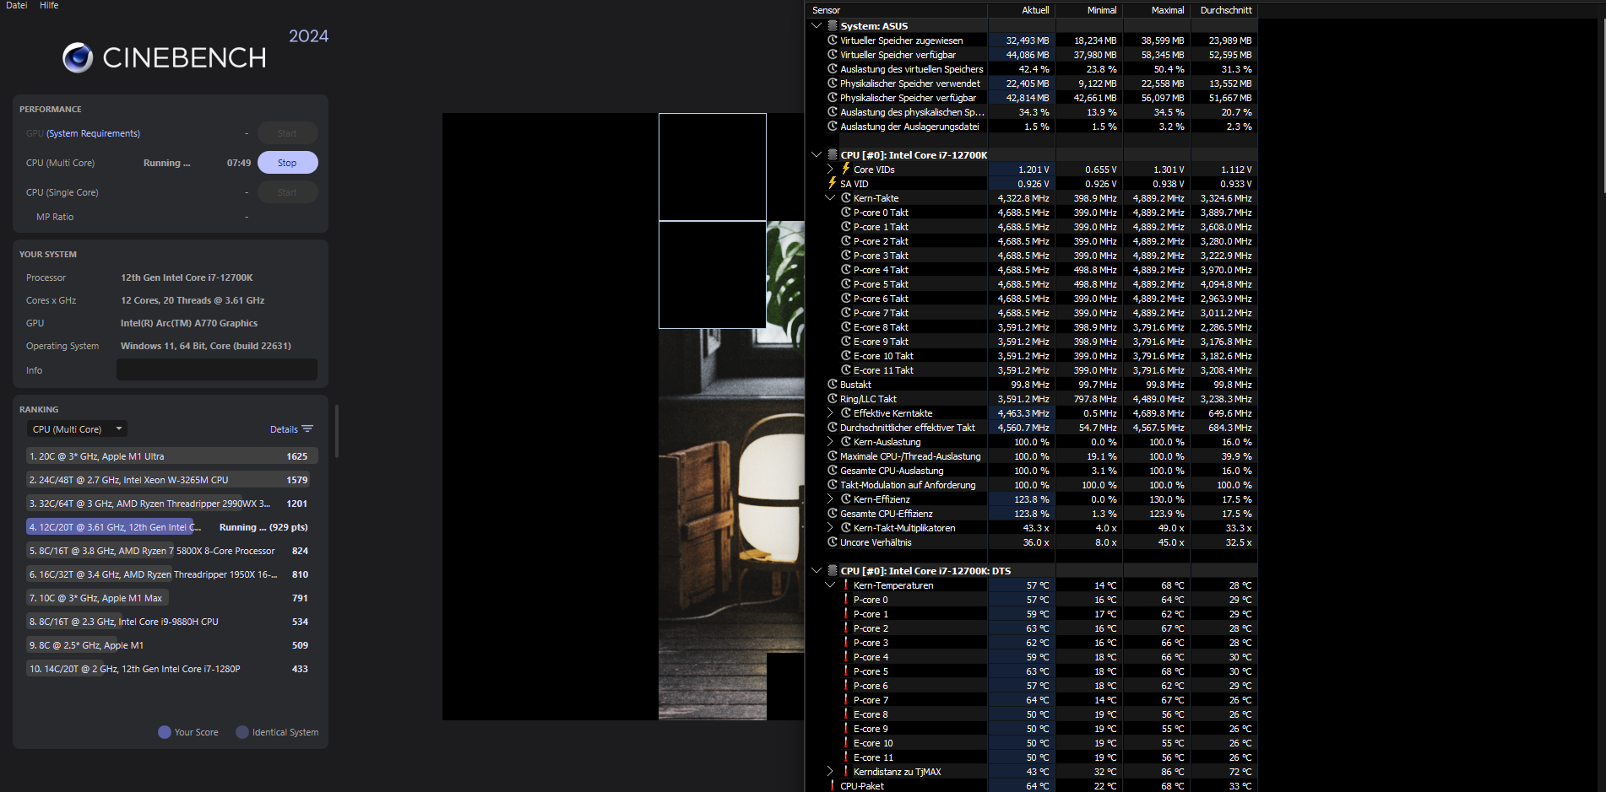Collapse the System: ASUS group
Screen dimensions: 1606x792
pos(817,26)
